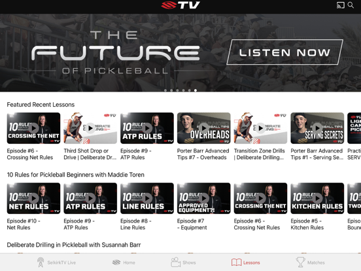Play Episode #6 Crossing the Net featured video
This screenshot has height=271, width=361.
coord(33,128)
